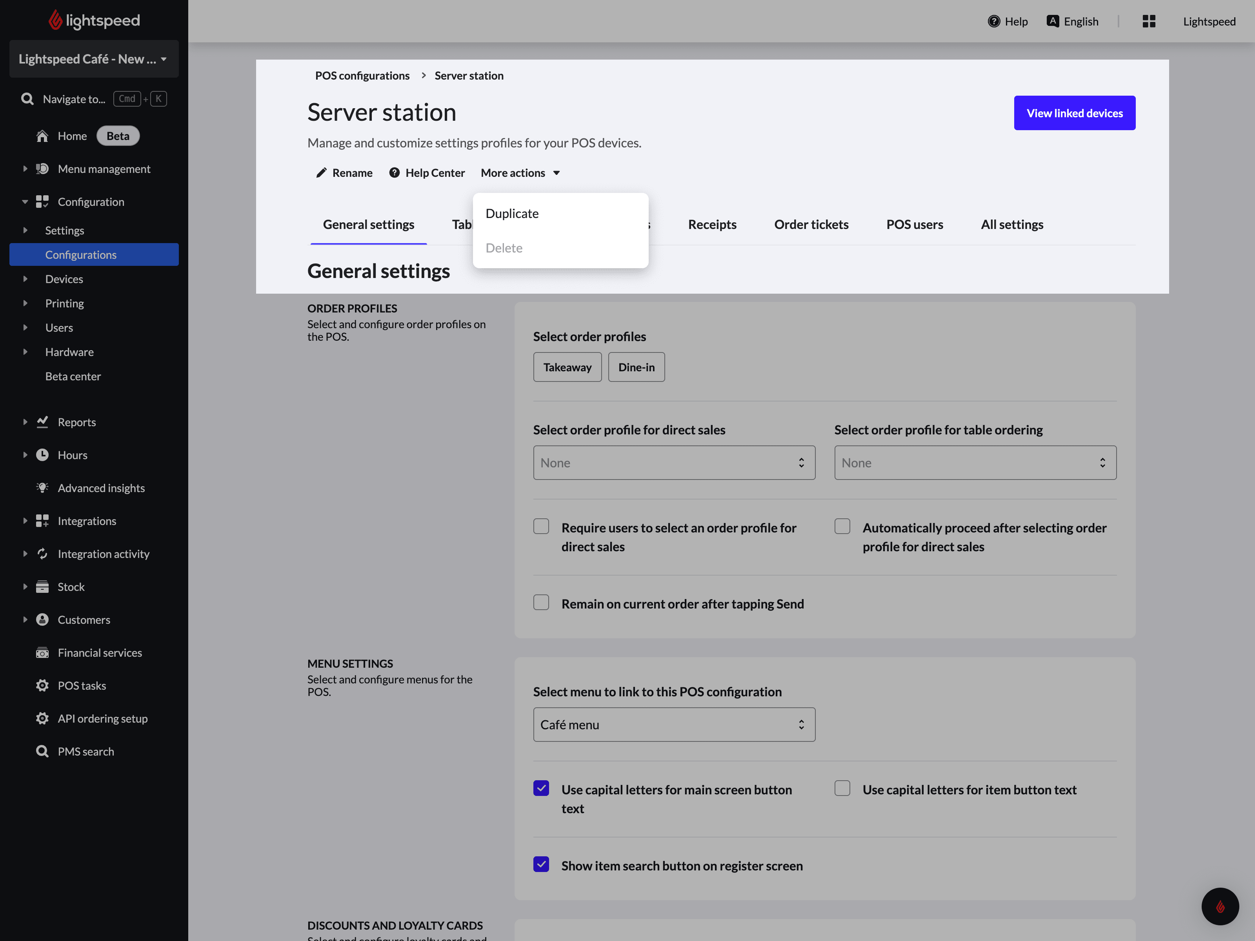
Task: Select the General settings tab
Action: click(x=369, y=225)
